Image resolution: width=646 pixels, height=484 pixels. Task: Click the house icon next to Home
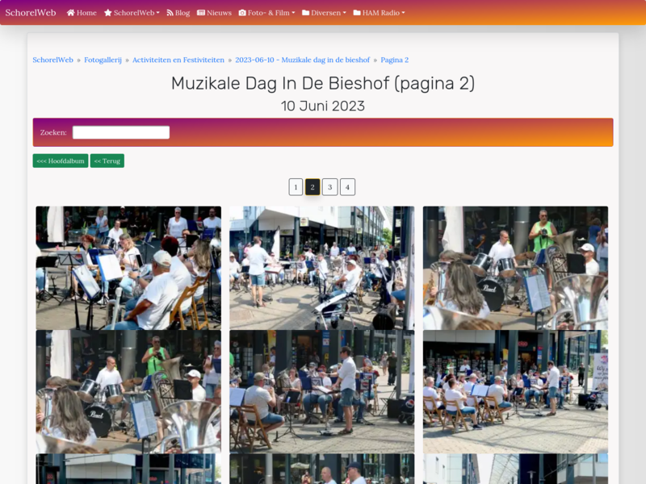pyautogui.click(x=70, y=13)
